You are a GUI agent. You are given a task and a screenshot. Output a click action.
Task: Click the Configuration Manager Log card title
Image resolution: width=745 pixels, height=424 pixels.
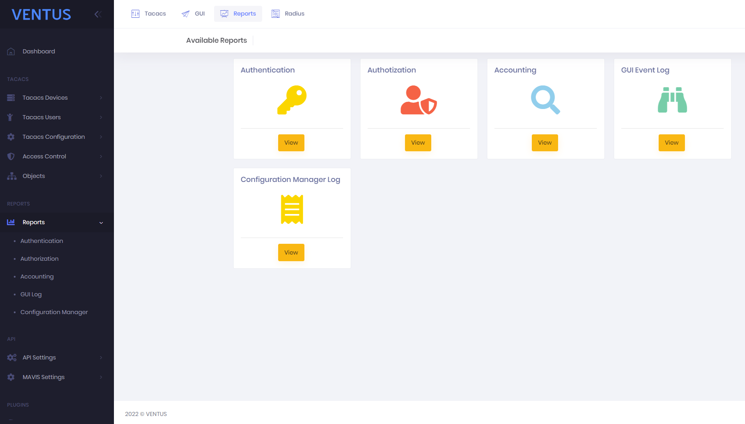291,180
